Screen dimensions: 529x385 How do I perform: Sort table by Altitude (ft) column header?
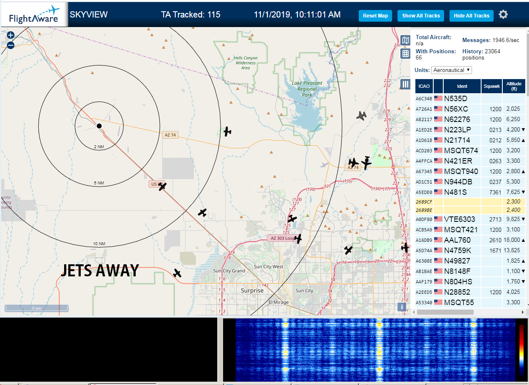pyautogui.click(x=514, y=86)
